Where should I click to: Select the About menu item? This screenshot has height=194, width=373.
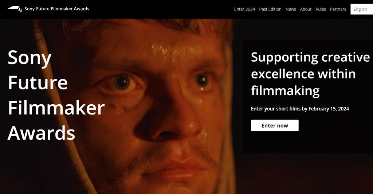[x=306, y=9]
